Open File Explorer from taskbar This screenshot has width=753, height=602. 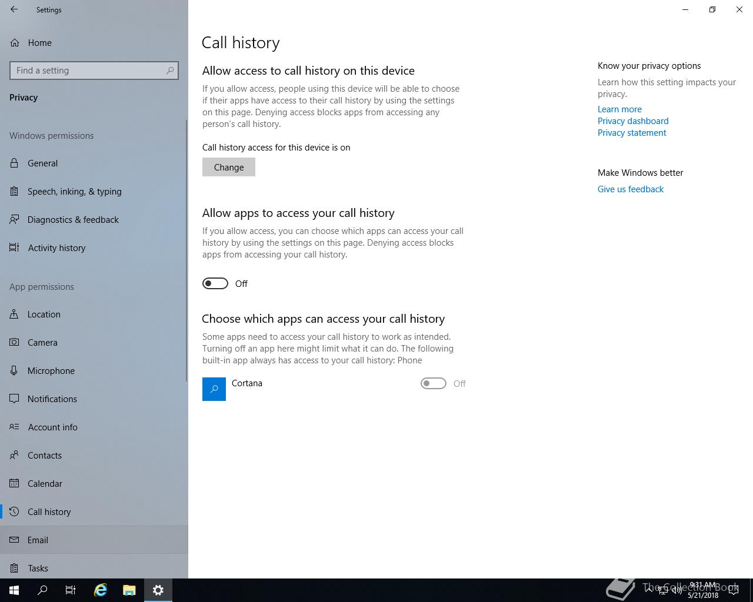[129, 590]
